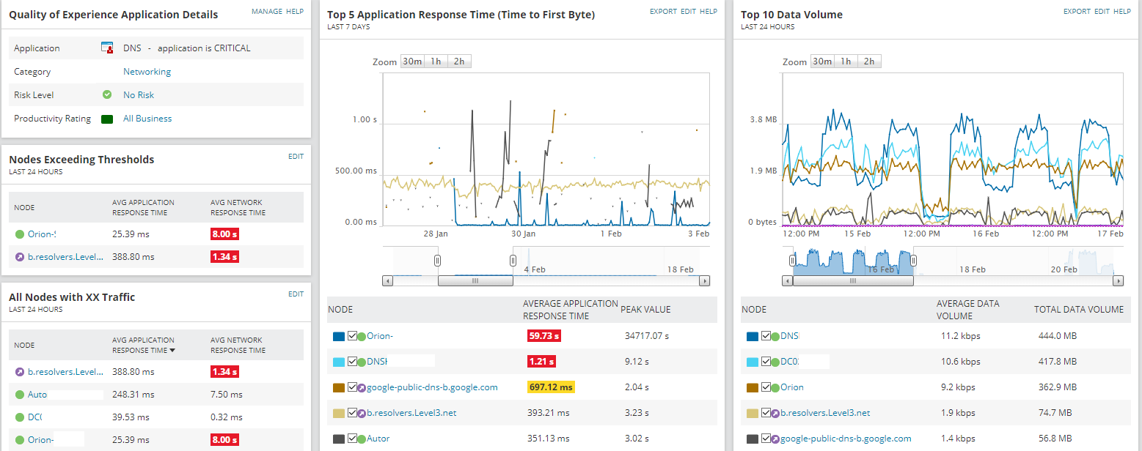Click the Response Time chart horizontal scrollbar thumb
The width and height of the screenshot is (1142, 451).
[x=475, y=280]
